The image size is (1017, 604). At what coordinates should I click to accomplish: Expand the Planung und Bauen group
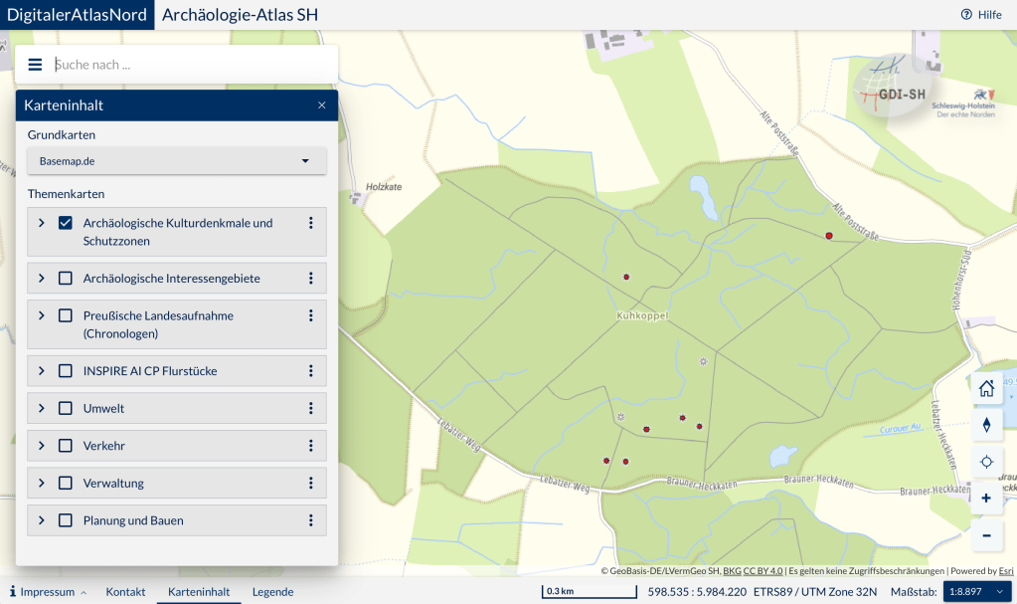(42, 520)
